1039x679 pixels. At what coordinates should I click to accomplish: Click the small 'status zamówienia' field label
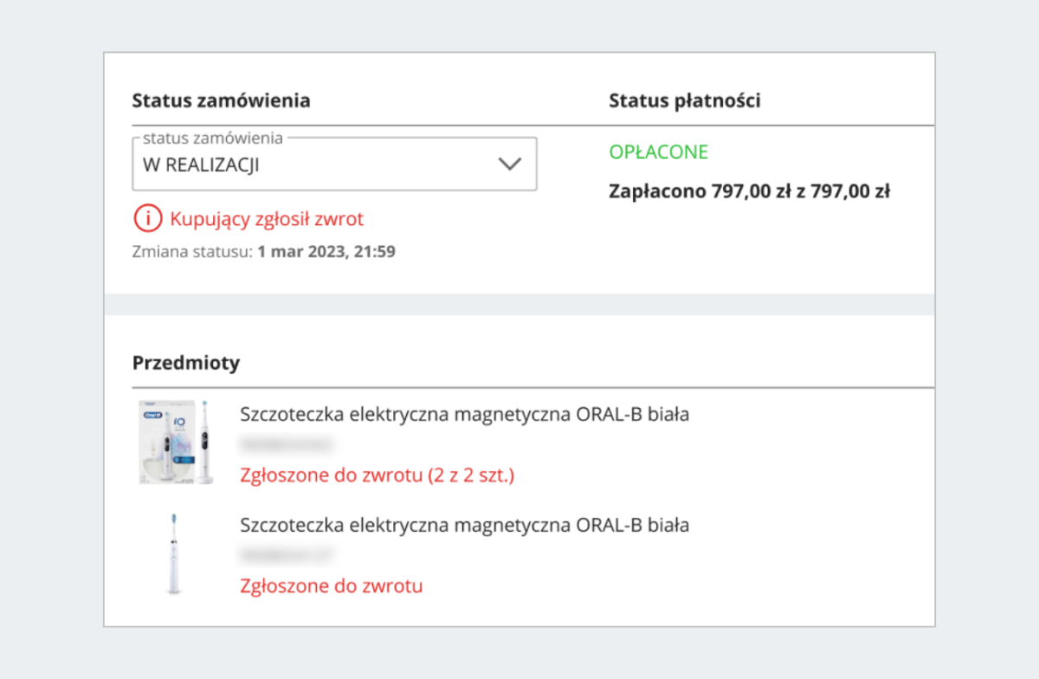(212, 138)
